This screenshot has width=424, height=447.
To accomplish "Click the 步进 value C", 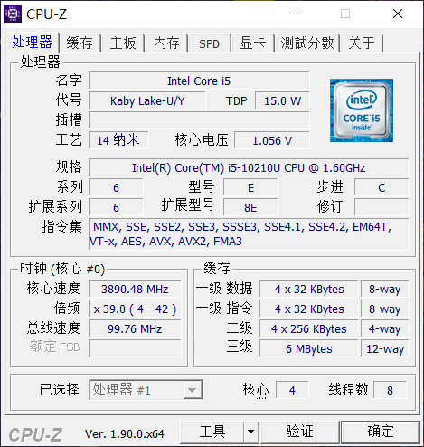I will [382, 187].
